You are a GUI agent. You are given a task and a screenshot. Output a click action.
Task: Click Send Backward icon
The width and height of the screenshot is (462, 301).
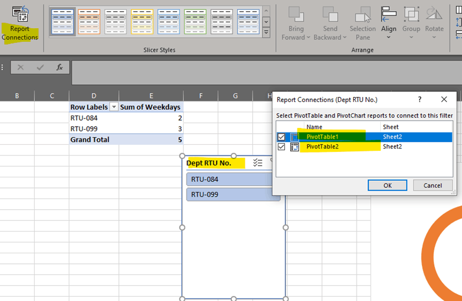pyautogui.click(x=330, y=14)
